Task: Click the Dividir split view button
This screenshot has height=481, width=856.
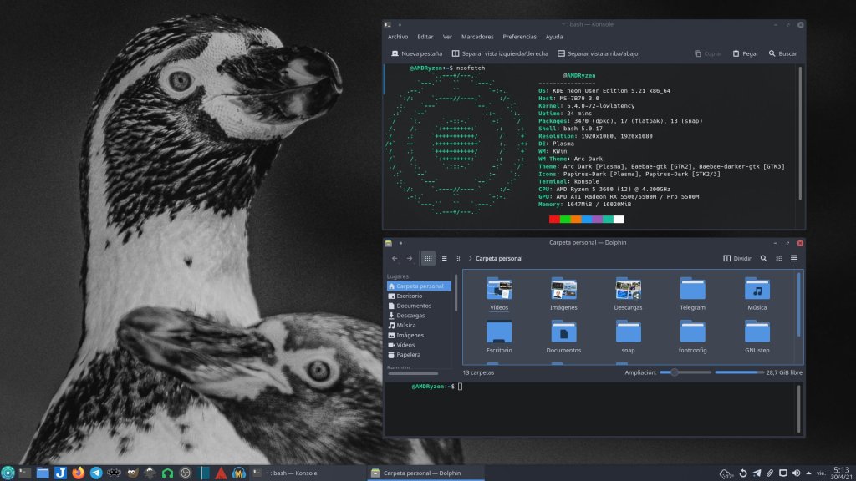Action: [737, 259]
